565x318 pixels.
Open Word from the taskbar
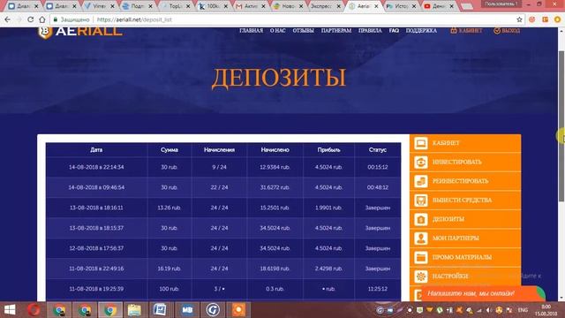pos(159,310)
